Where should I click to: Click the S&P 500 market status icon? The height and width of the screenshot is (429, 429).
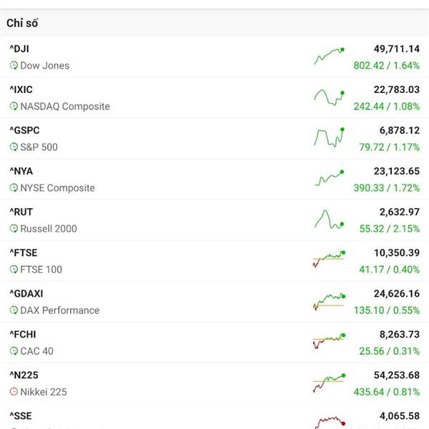pyautogui.click(x=14, y=147)
